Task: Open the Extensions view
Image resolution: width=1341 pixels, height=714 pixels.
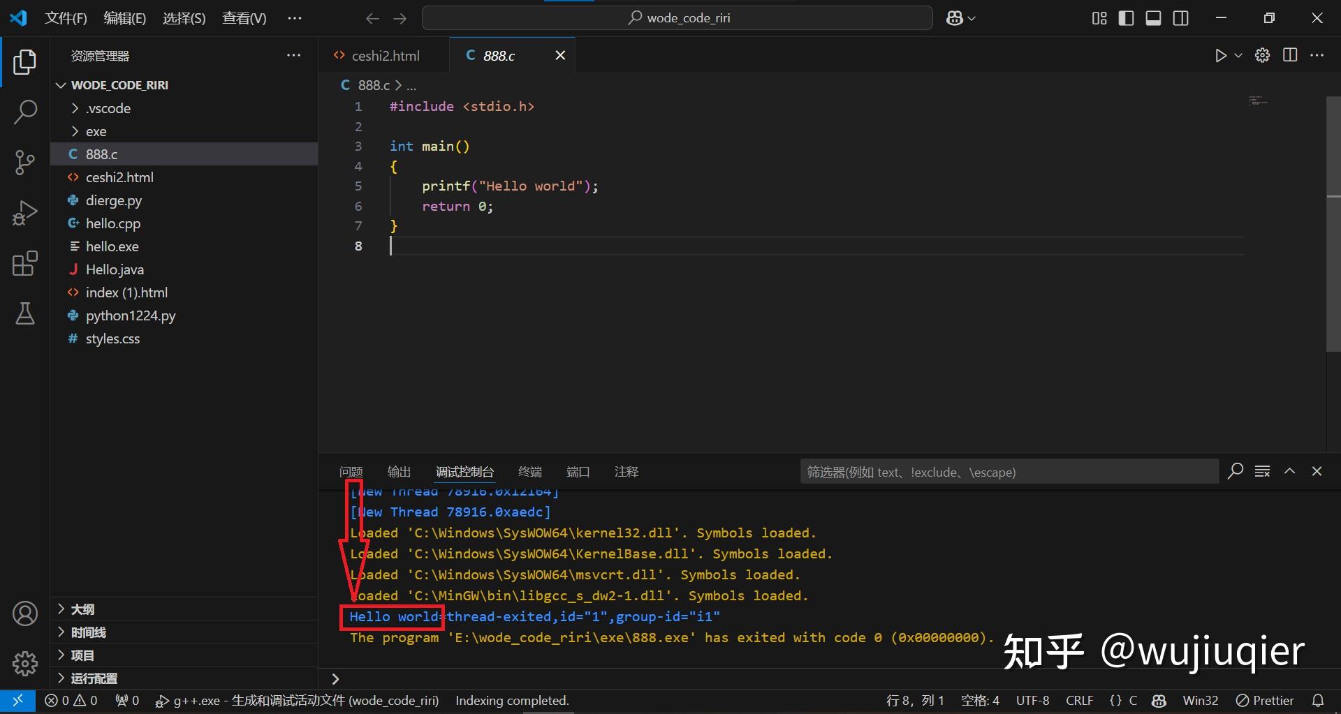Action: click(25, 263)
